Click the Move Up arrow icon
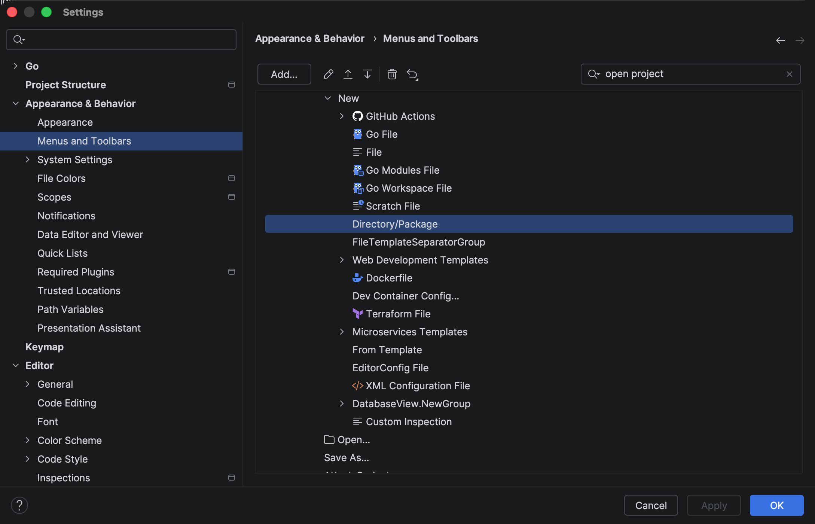 pos(348,74)
